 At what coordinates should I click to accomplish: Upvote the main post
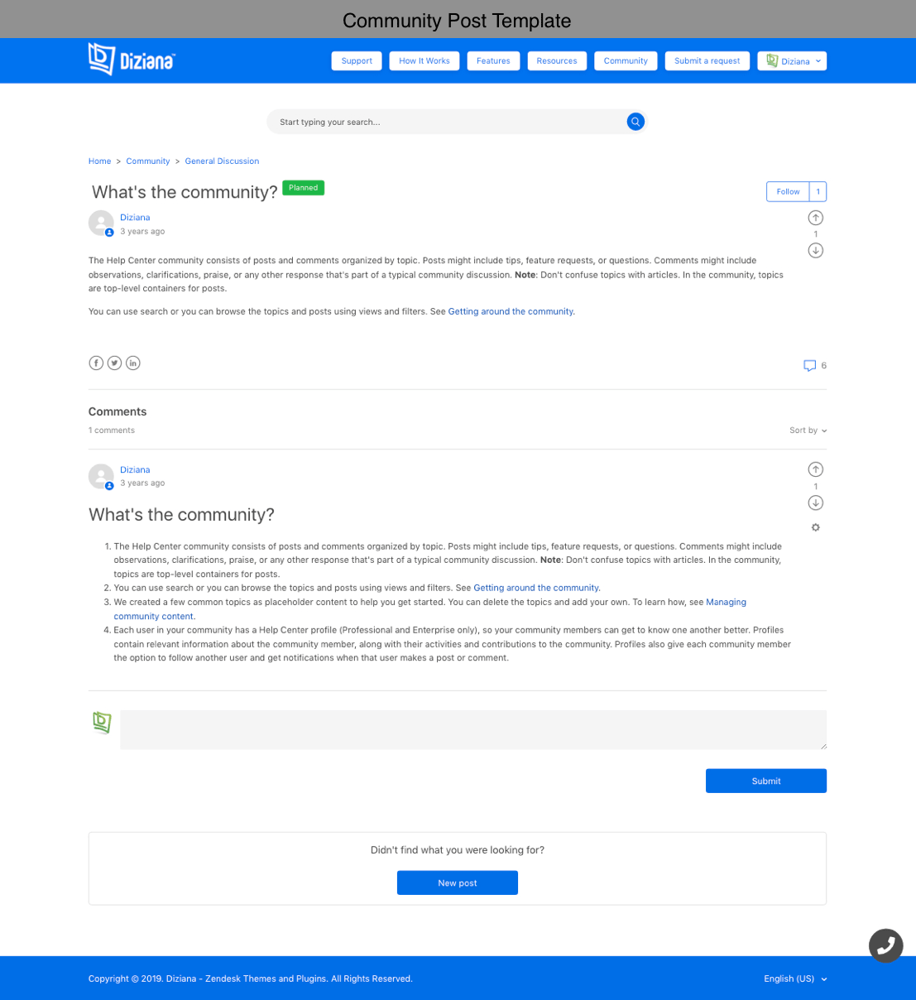tap(815, 218)
